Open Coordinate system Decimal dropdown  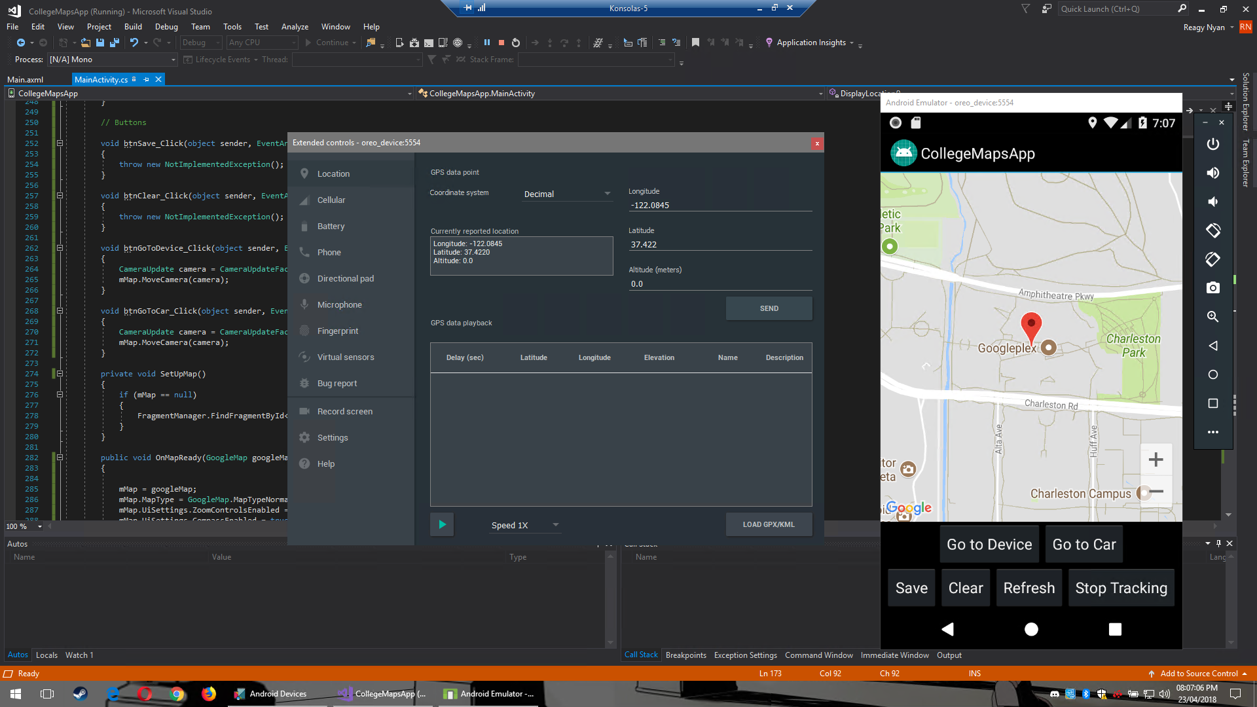(x=567, y=194)
